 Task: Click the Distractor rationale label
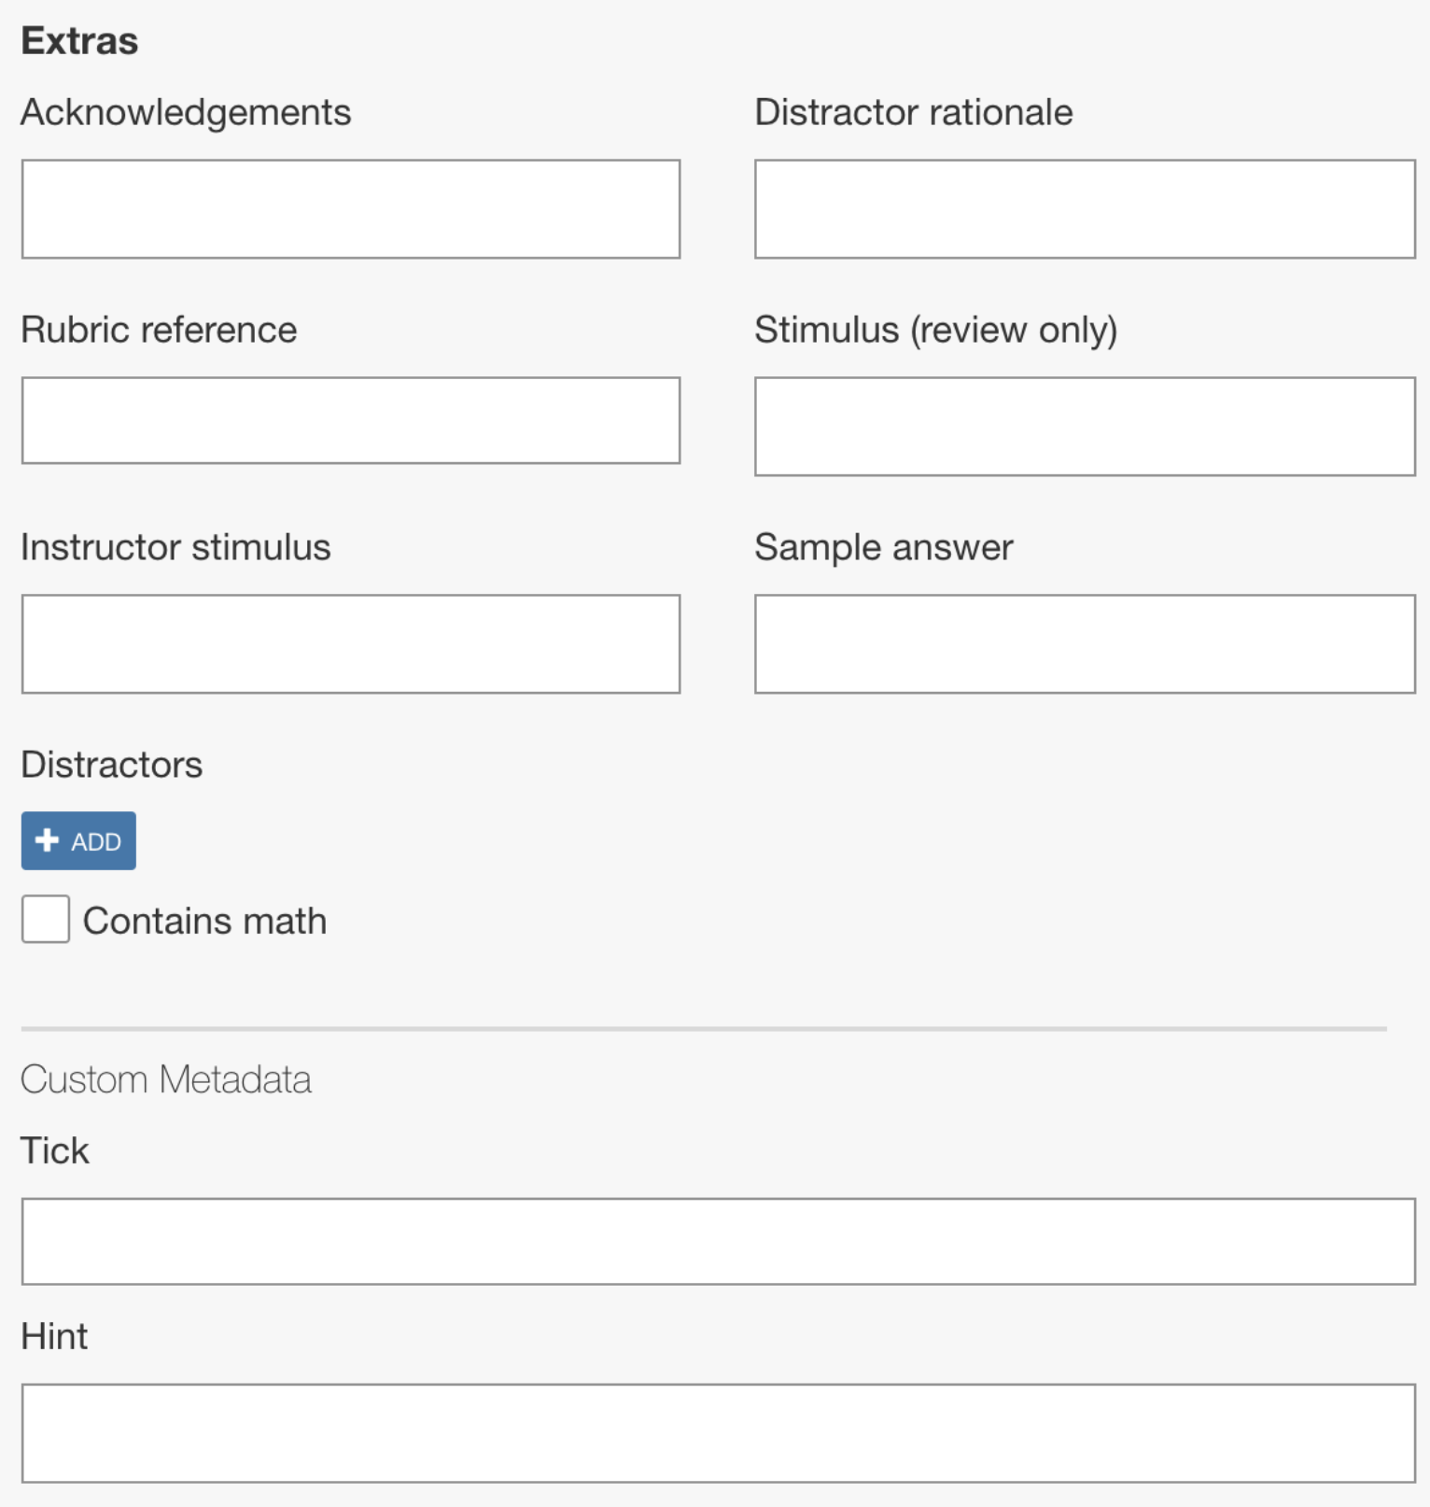click(x=914, y=112)
